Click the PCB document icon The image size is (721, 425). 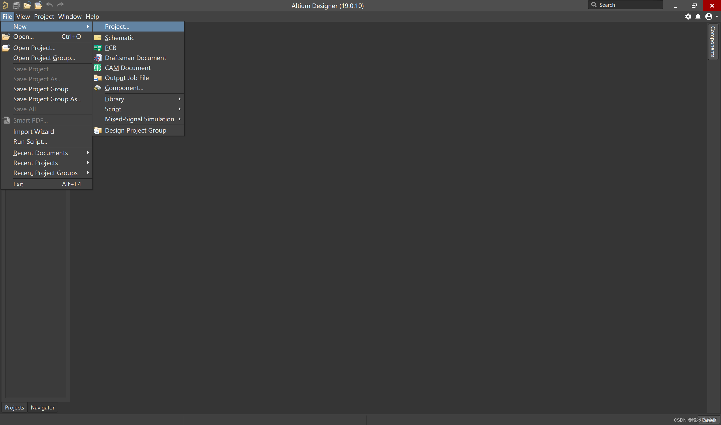(x=97, y=48)
